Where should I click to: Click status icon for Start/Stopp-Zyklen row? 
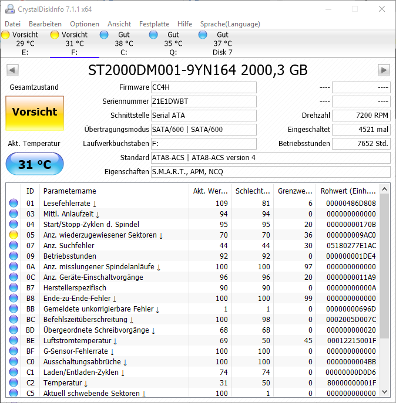pyautogui.click(x=14, y=224)
